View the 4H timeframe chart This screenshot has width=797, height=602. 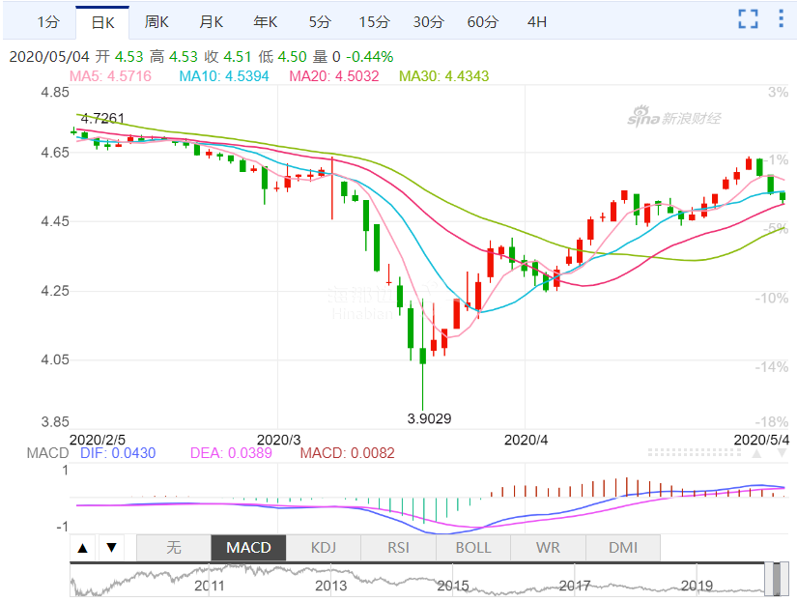(x=537, y=21)
